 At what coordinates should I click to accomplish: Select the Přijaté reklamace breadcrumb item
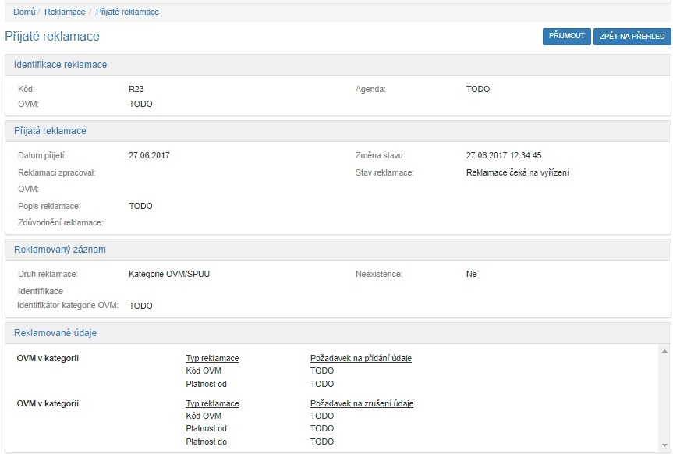(x=127, y=12)
